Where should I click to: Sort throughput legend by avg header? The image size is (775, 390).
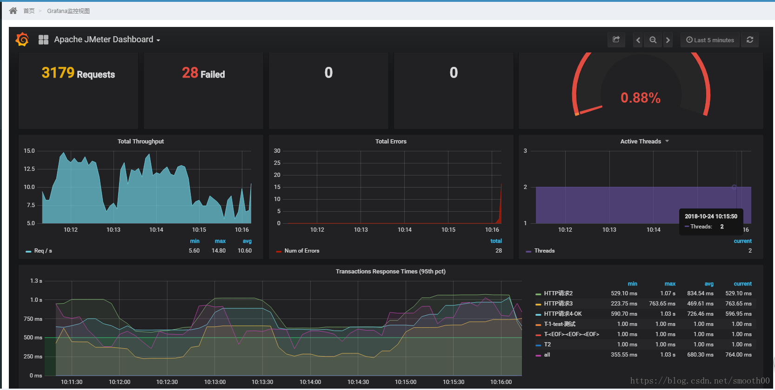coord(247,241)
